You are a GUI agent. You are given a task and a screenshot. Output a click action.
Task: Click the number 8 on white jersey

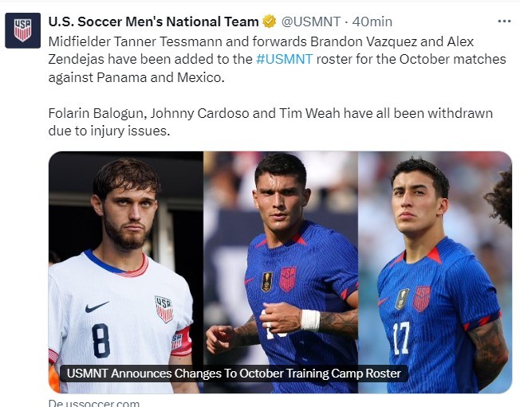[101, 340]
